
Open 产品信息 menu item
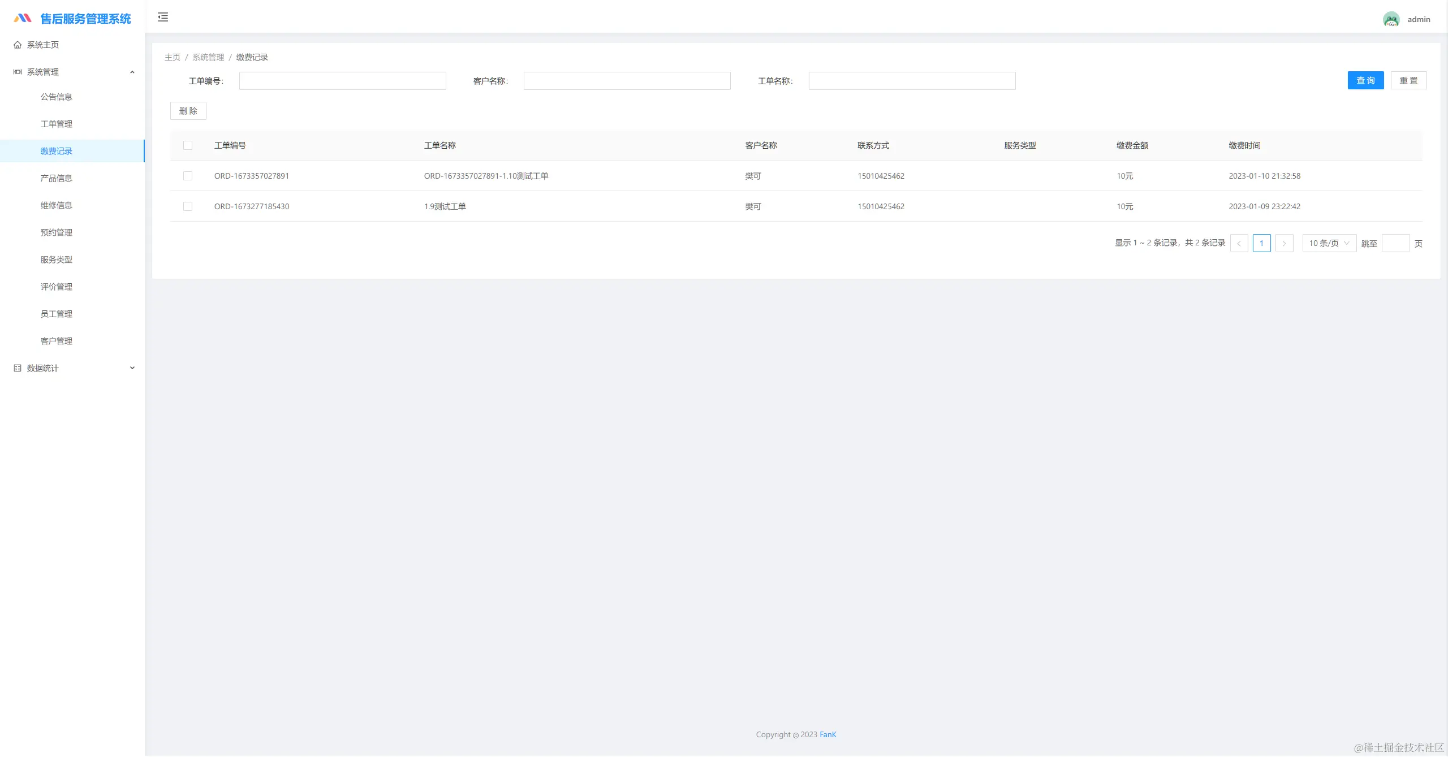[57, 178]
